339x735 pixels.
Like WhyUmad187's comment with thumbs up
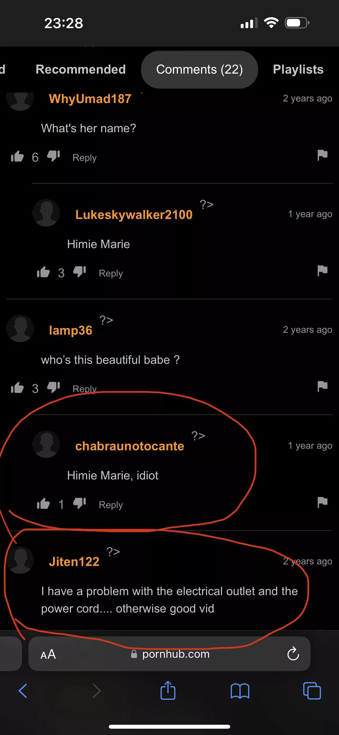[x=17, y=156]
